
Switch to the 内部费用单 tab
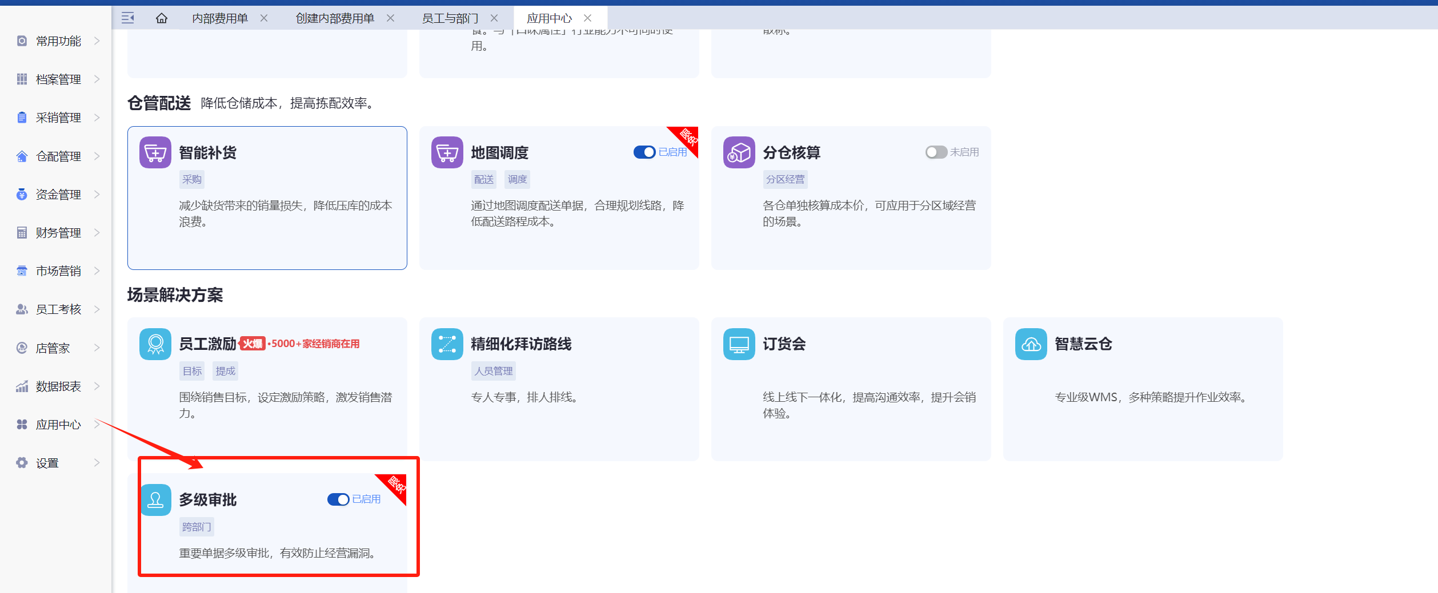(x=220, y=18)
